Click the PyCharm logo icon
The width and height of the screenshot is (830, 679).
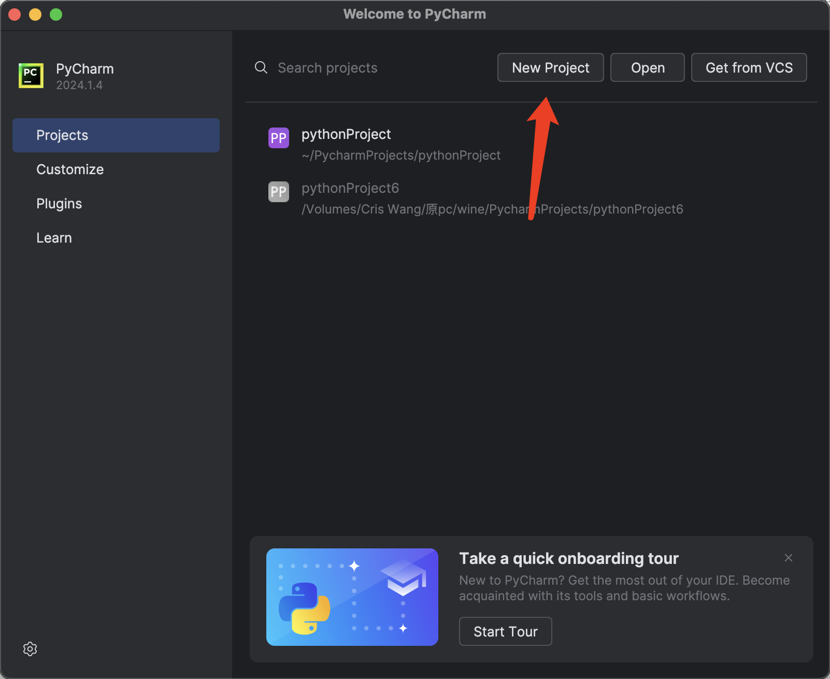click(x=31, y=76)
